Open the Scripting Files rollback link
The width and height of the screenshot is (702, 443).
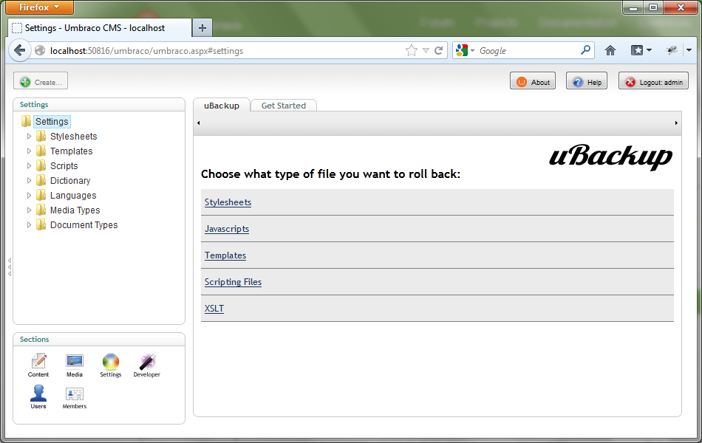[233, 282]
